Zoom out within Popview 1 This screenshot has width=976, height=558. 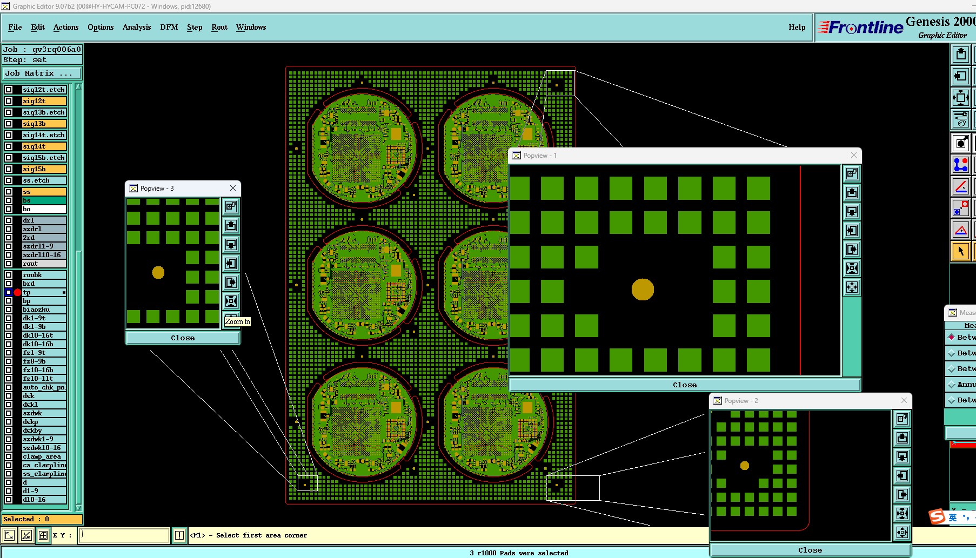pyautogui.click(x=852, y=287)
